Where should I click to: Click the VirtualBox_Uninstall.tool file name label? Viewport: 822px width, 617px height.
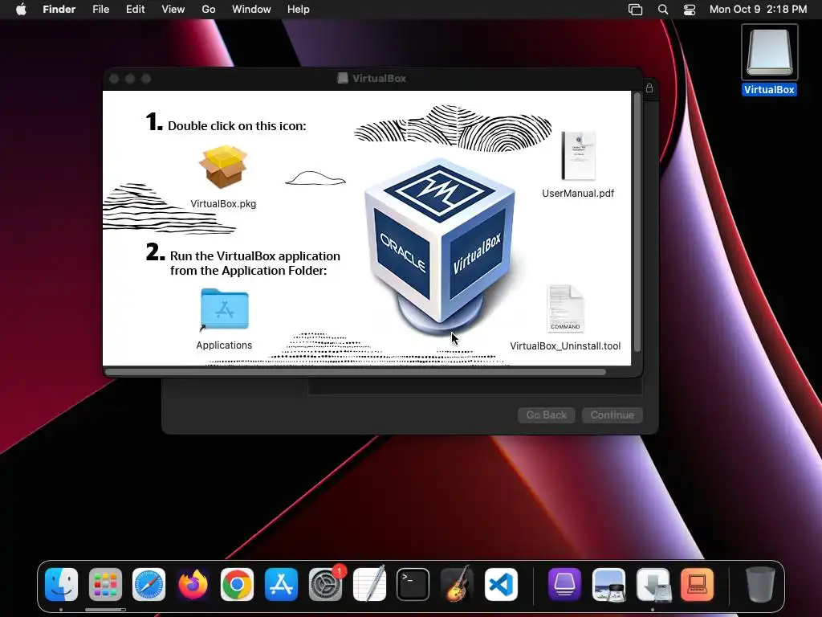(565, 346)
